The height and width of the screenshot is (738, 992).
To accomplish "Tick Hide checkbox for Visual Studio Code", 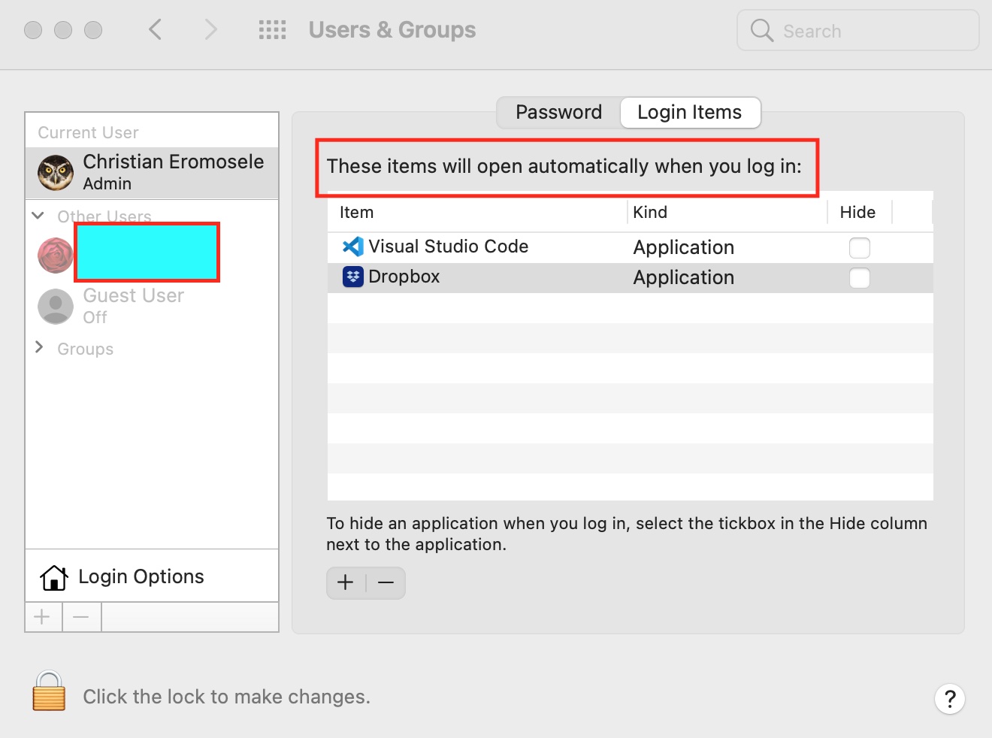I will (859, 247).
